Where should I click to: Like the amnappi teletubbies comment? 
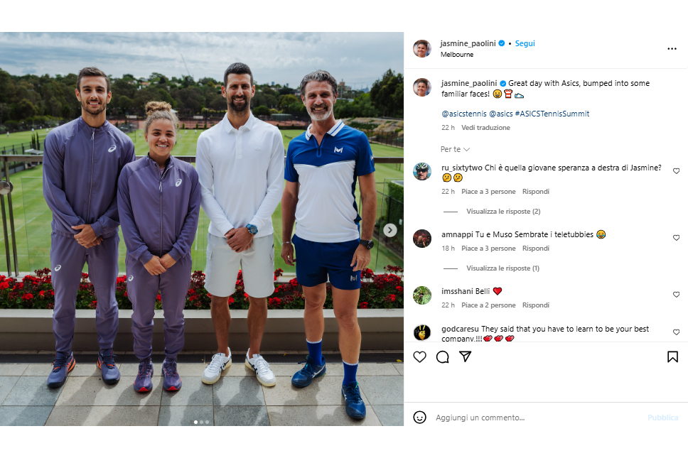click(676, 238)
